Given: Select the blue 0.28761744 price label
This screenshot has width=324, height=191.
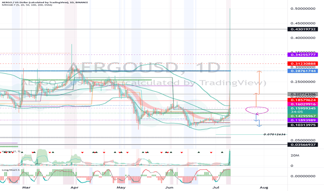Looking at the screenshot, I should pos(303,71).
